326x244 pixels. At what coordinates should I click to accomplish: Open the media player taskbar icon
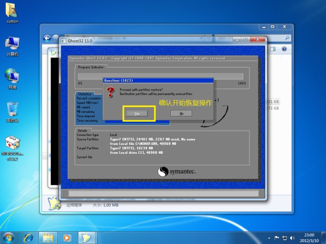[67, 238]
